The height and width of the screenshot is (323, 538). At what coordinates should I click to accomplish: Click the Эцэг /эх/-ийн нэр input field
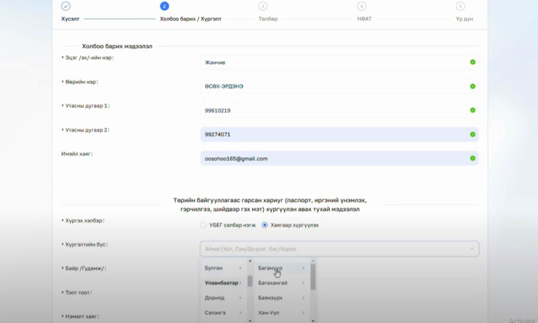339,62
